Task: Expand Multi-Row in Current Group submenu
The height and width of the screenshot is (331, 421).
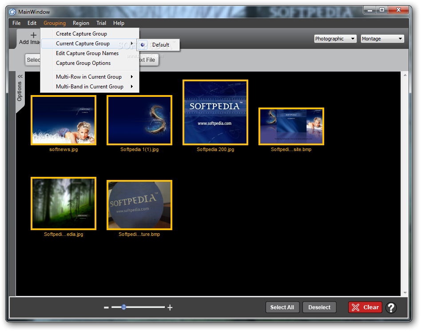Action: coord(90,77)
